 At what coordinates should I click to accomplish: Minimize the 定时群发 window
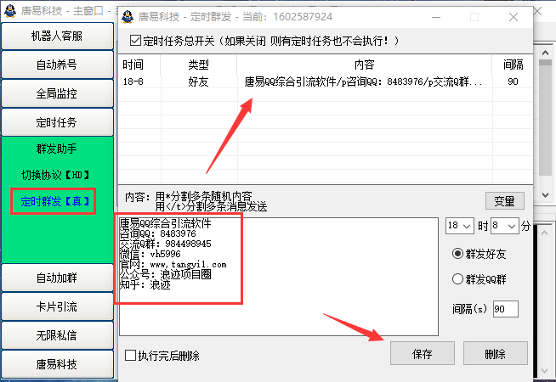[x=436, y=17]
